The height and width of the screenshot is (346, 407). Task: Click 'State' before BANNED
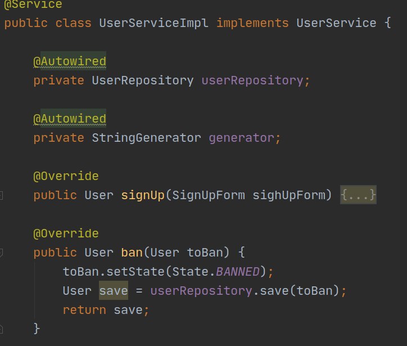[x=190, y=272]
